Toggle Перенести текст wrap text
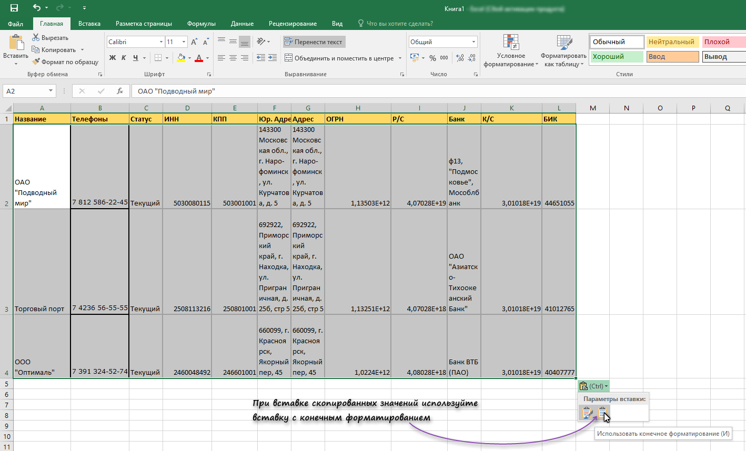 coord(314,42)
